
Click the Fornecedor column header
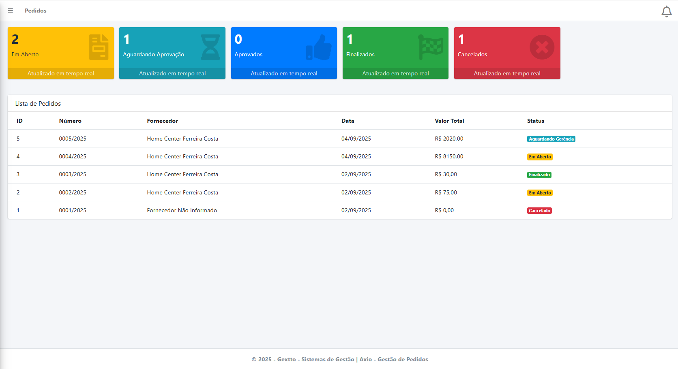(162, 121)
